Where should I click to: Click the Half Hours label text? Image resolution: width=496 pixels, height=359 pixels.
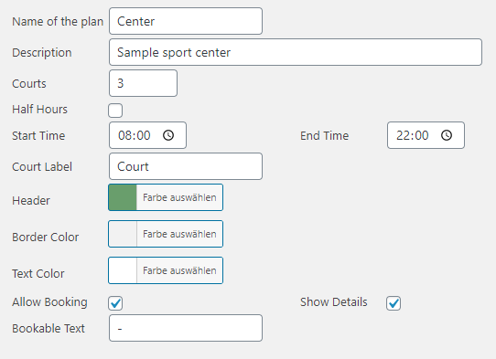coord(40,110)
